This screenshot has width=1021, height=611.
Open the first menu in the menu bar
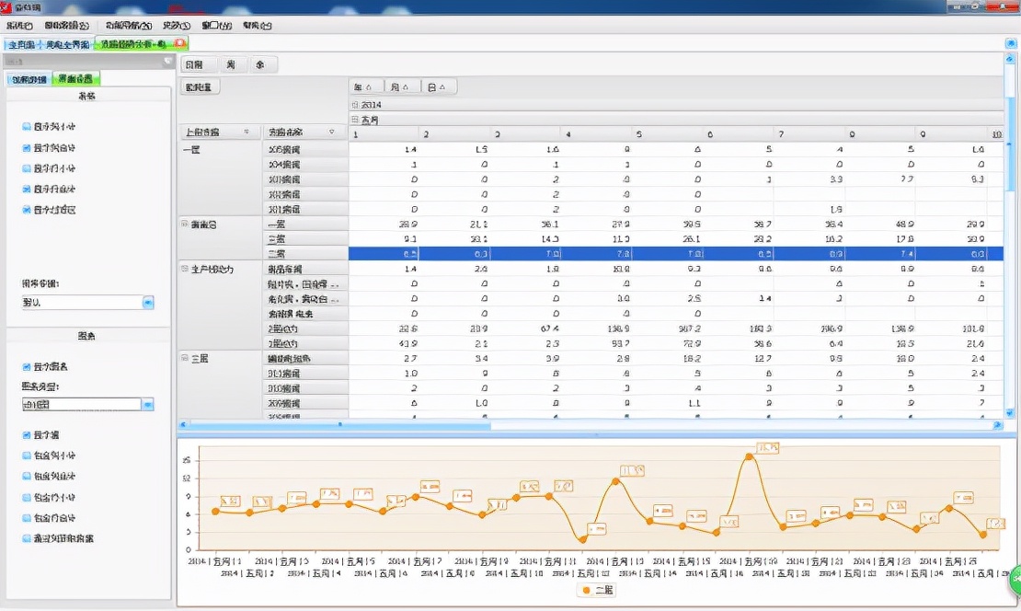pyautogui.click(x=19, y=26)
